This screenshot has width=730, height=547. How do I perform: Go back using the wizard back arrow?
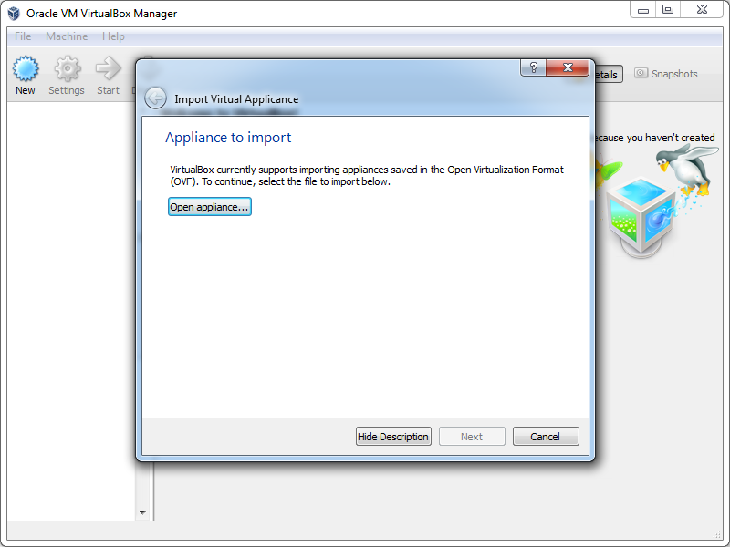coord(155,98)
